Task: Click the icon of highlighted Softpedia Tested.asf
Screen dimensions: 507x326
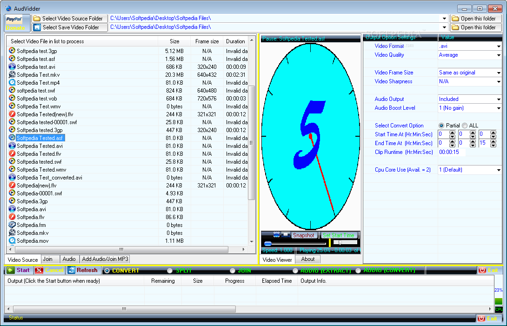Action: (x=12, y=138)
